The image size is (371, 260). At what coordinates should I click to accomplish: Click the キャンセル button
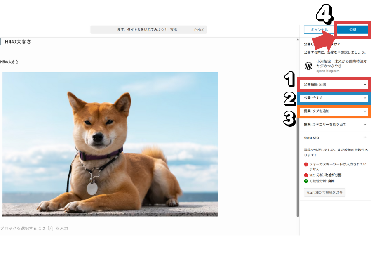click(x=319, y=30)
